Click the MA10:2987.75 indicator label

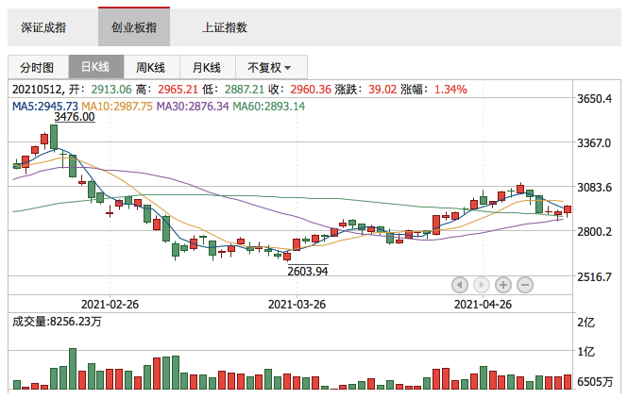click(117, 106)
